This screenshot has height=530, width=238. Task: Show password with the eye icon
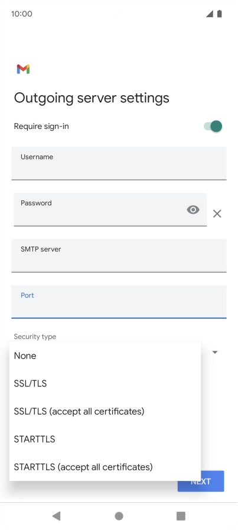(x=193, y=210)
